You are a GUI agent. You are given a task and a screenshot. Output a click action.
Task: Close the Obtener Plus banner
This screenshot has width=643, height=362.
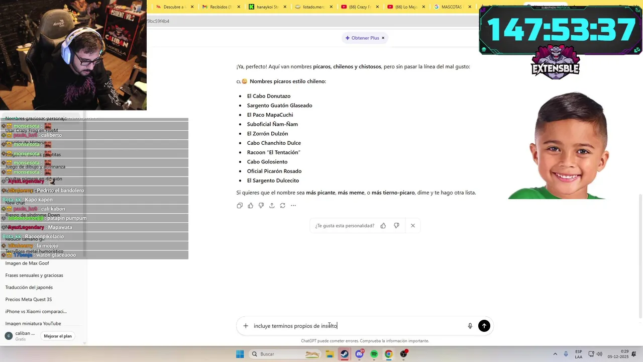tap(383, 38)
